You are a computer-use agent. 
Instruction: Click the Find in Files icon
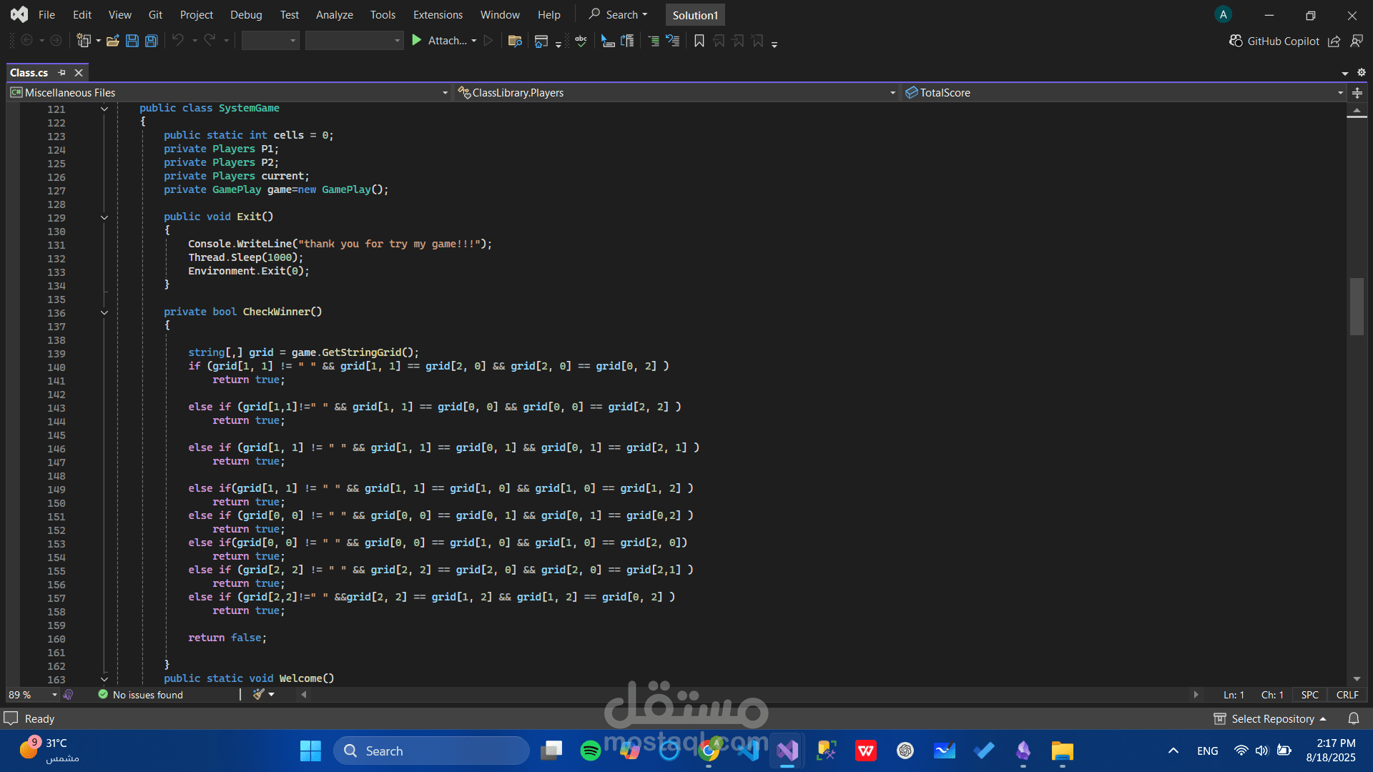tap(514, 41)
